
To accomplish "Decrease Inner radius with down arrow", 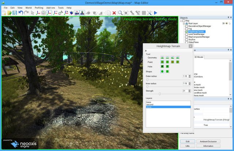I will coord(189,84).
